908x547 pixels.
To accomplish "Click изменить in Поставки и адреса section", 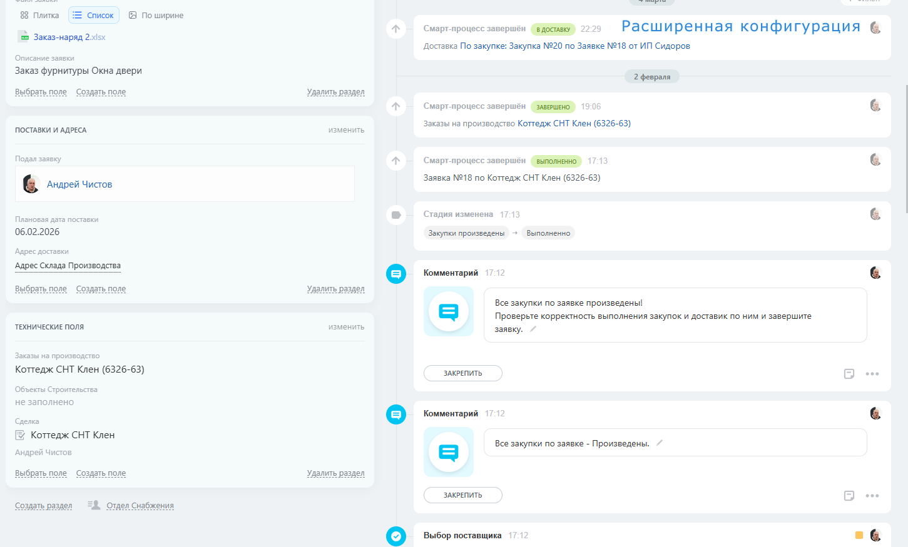I will click(x=346, y=130).
